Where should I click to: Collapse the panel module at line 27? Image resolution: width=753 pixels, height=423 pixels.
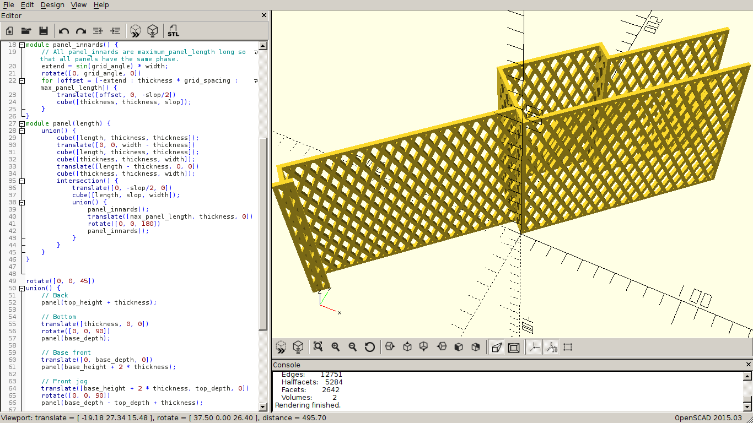21,123
